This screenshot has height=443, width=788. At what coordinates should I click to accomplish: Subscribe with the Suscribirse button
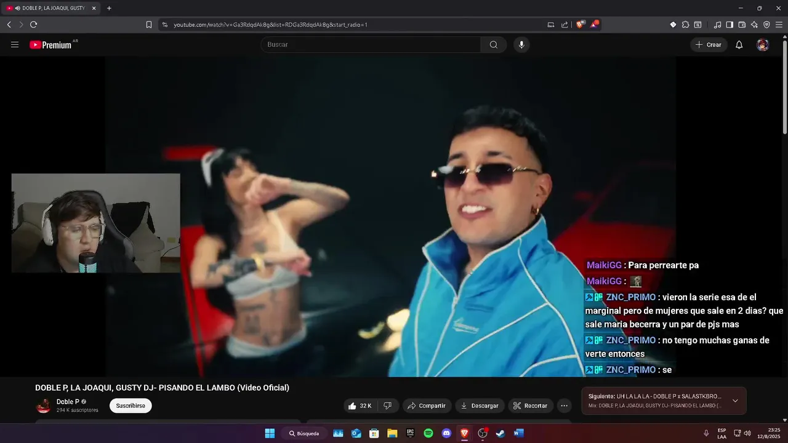131,405
